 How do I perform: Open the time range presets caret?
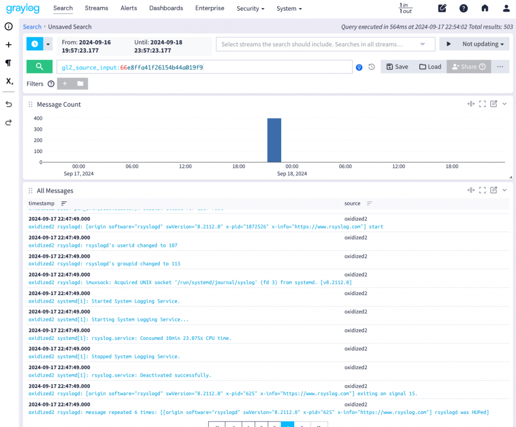pos(48,44)
